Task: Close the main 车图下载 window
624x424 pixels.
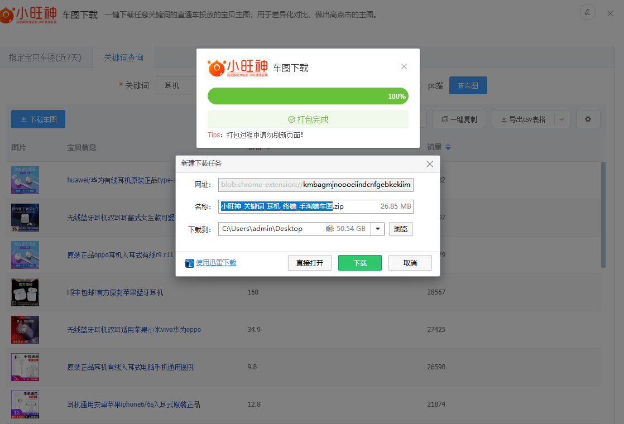Action: click(610, 13)
